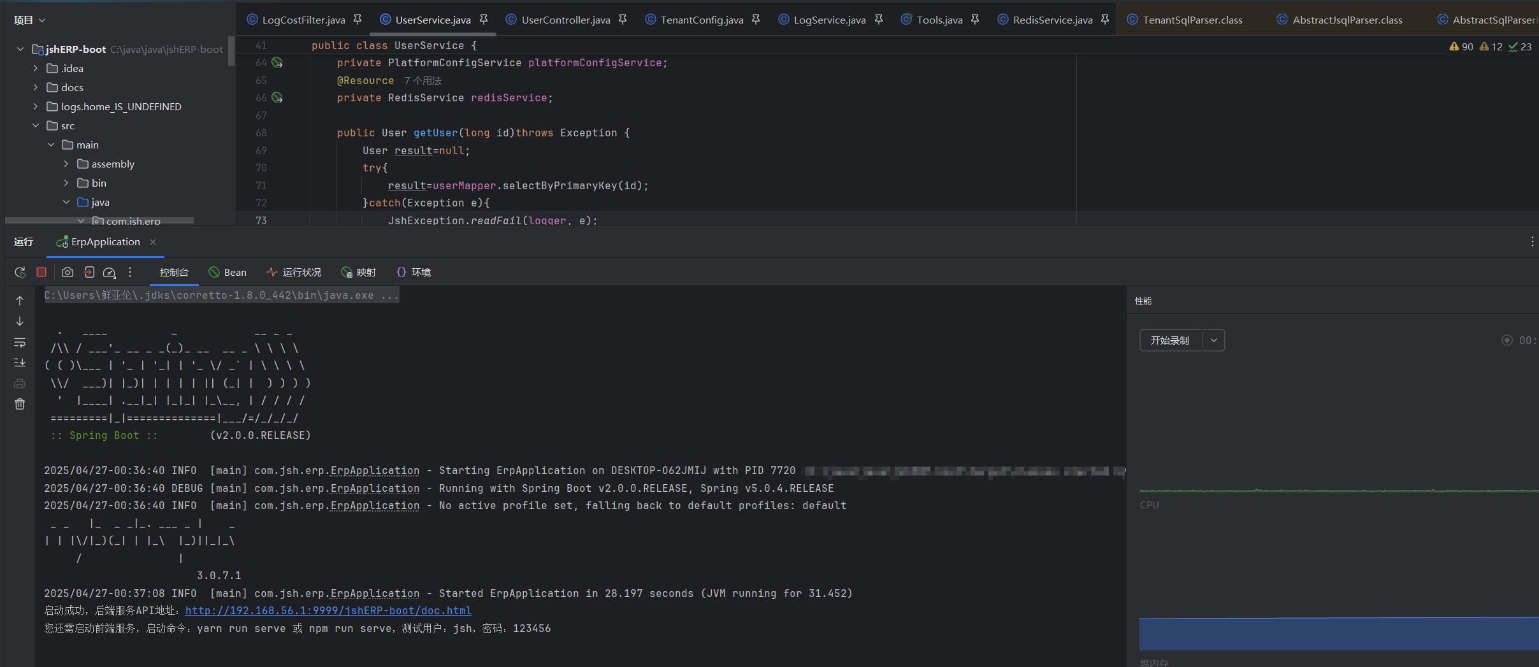Rerun the ErpApplication run configuration
1539x667 pixels.
click(x=20, y=273)
